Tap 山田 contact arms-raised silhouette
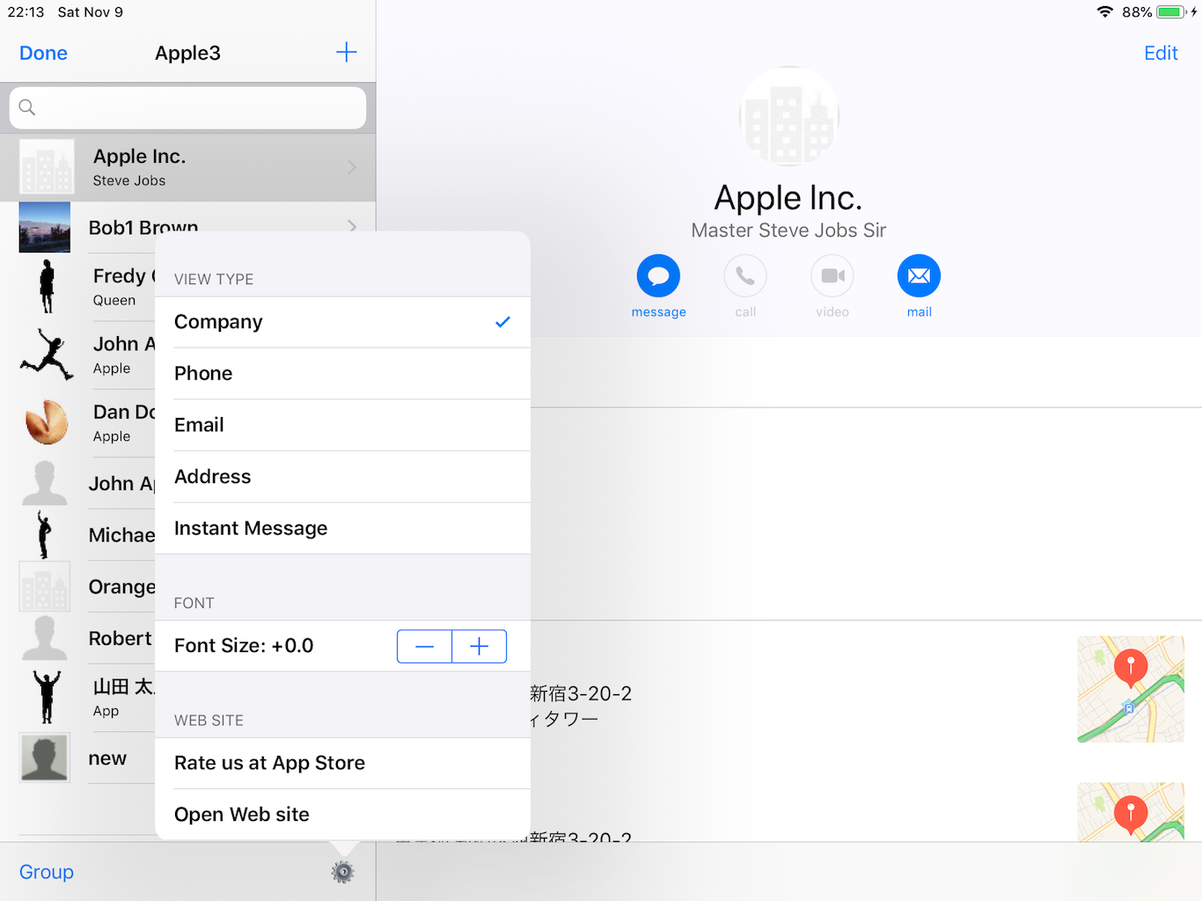Viewport: 1202px width, 901px height. [47, 696]
